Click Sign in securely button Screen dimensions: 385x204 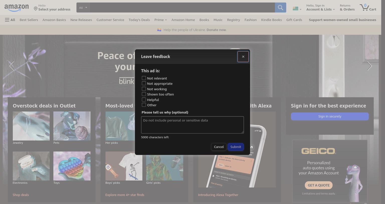coord(330,116)
